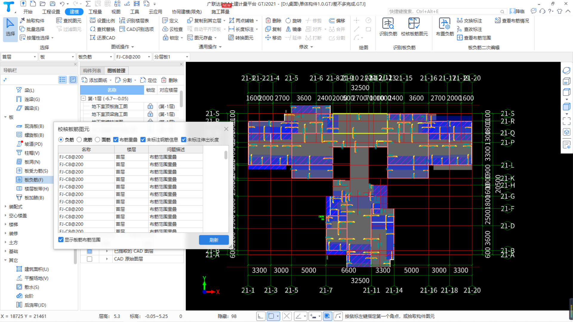This screenshot has width=573, height=322.
Task: Click 设置比例 icon
Action: [x=93, y=21]
